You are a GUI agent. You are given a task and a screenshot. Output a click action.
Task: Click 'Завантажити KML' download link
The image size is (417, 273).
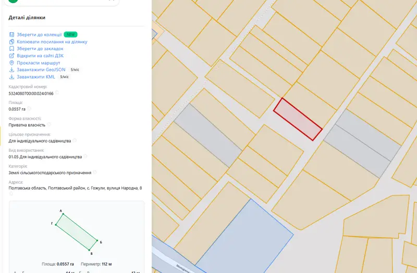tap(36, 77)
